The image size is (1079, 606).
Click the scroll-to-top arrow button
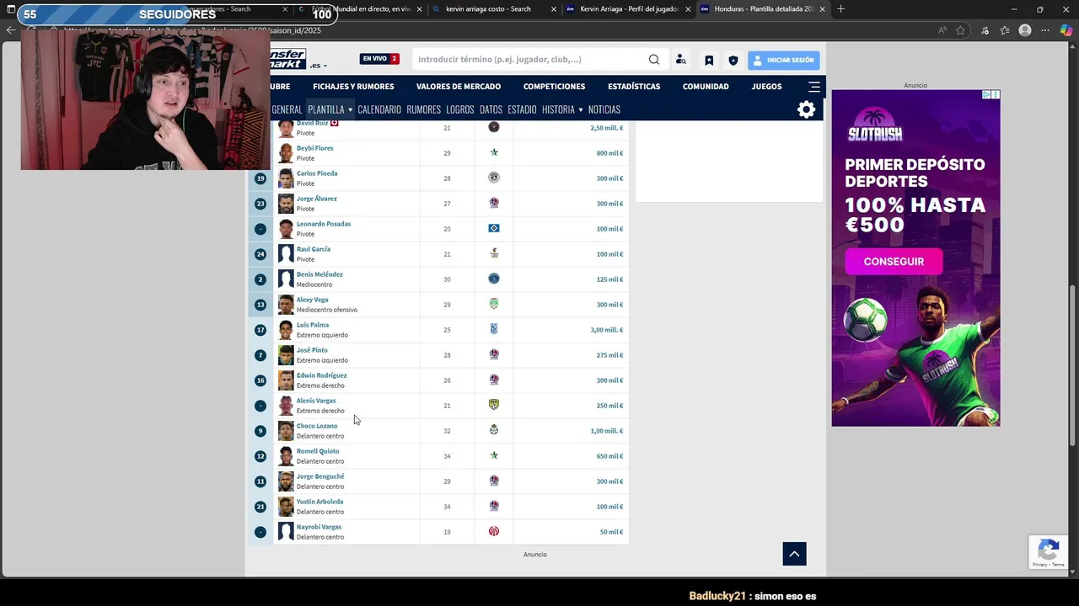[x=794, y=553]
